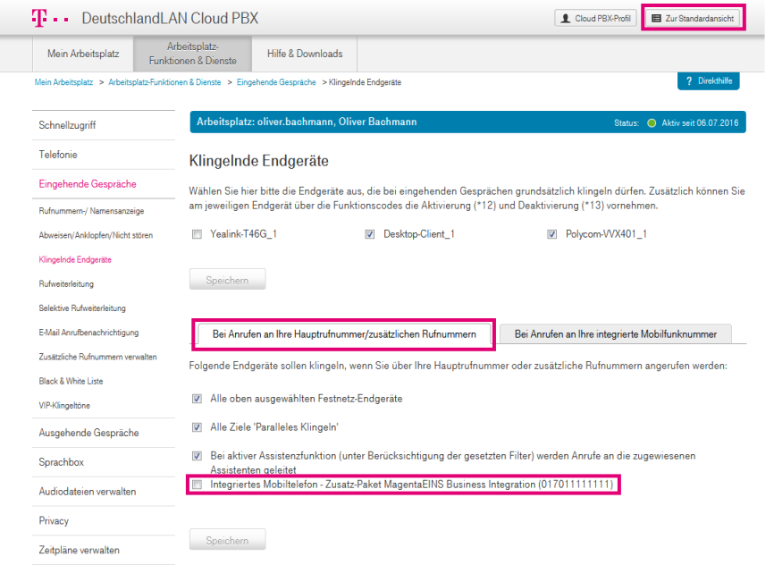The width and height of the screenshot is (774, 565).
Task: Select Eingehende Gespräche sidebar section
Action: click(104, 184)
